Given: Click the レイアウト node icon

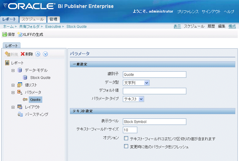Looking at the screenshot, I should pos(20,107).
